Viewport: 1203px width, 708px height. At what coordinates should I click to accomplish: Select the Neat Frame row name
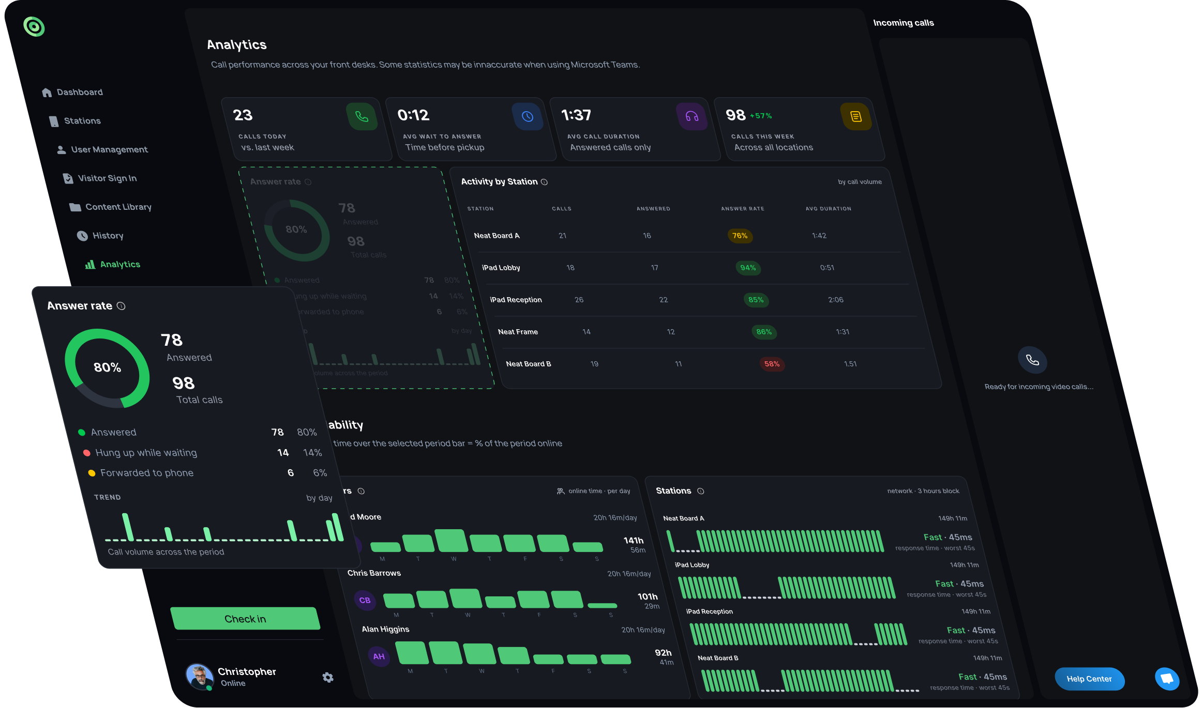point(518,332)
